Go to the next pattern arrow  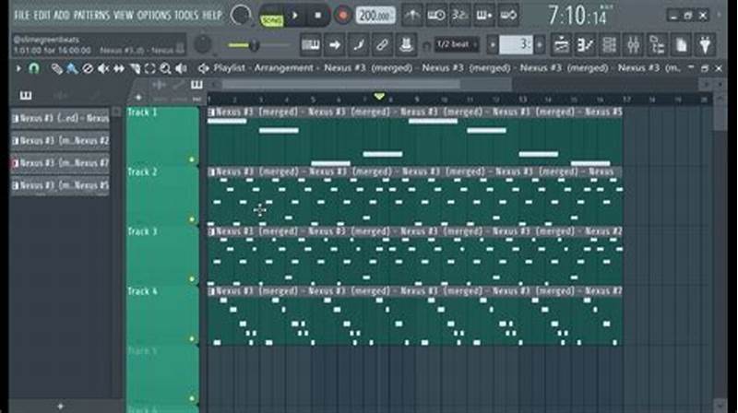pos(540,45)
